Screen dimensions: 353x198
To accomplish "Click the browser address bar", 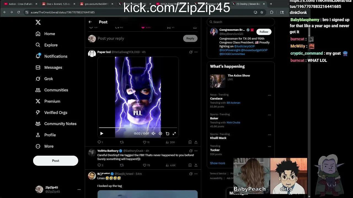I will [138, 12].
